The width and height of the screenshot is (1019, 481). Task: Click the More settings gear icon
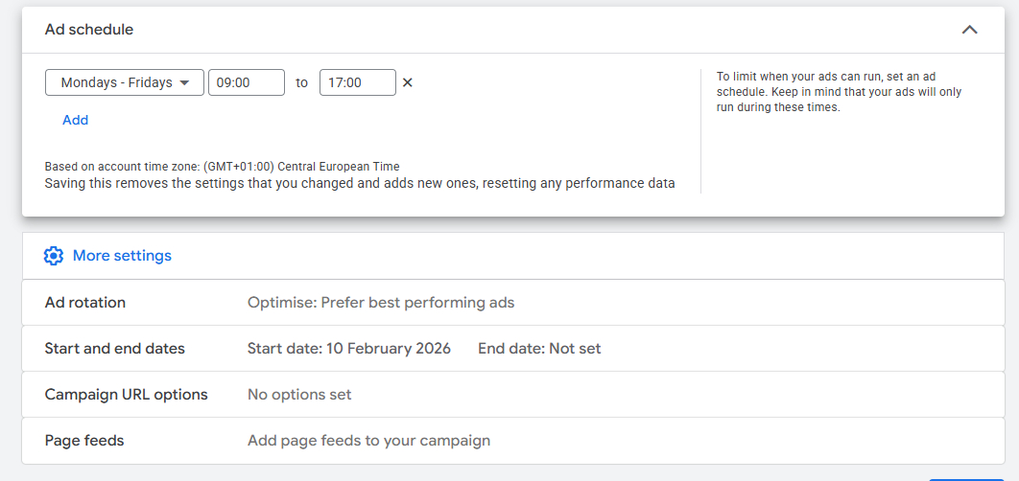point(54,256)
